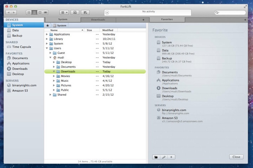253x168 pixels.
Task: Switch to icon view mode
Action: coord(29,12)
